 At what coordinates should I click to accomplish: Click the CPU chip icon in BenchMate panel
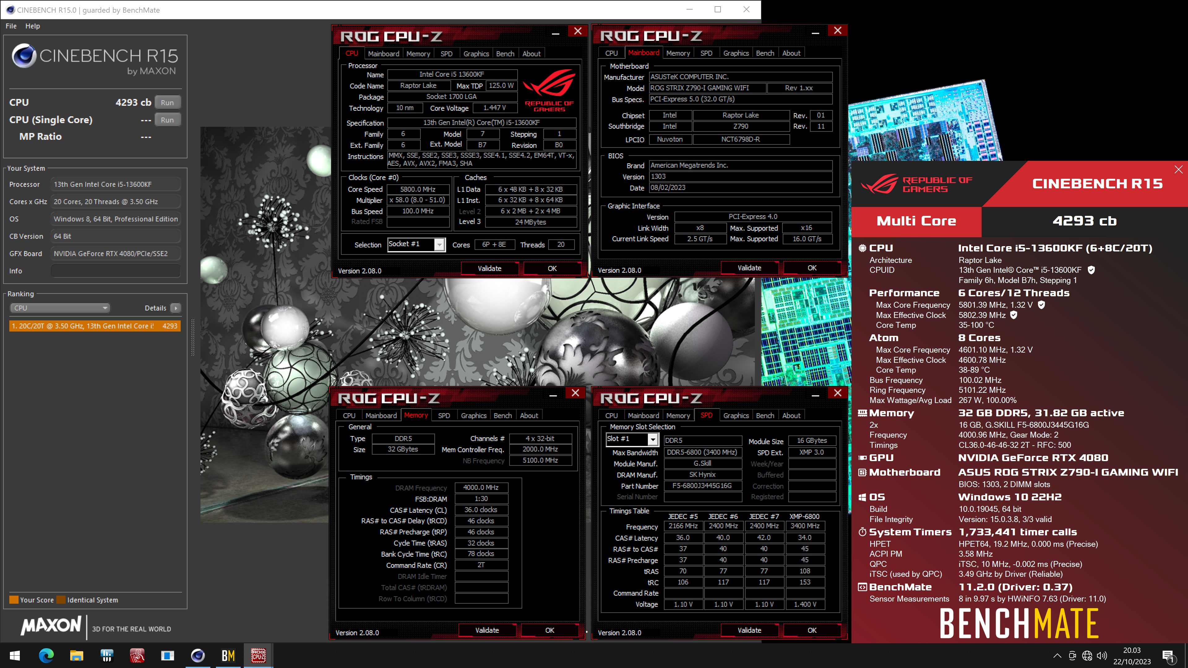point(862,248)
